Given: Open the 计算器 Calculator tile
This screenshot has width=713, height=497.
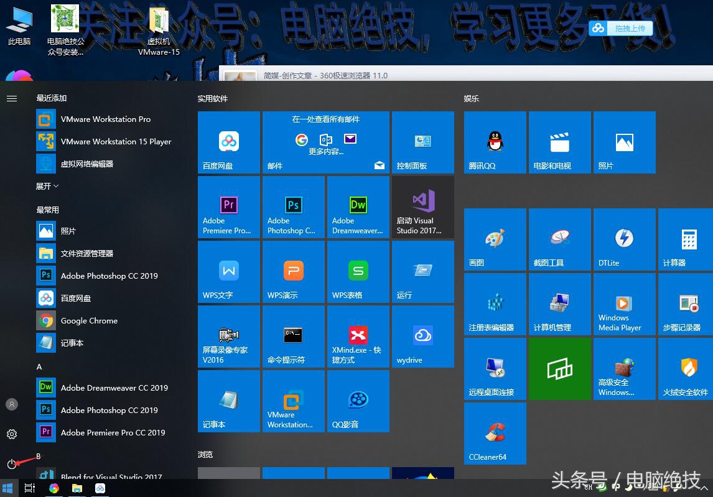Looking at the screenshot, I should pyautogui.click(x=685, y=239).
